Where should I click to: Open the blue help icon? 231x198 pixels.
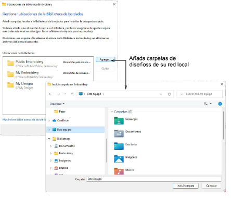point(220,104)
